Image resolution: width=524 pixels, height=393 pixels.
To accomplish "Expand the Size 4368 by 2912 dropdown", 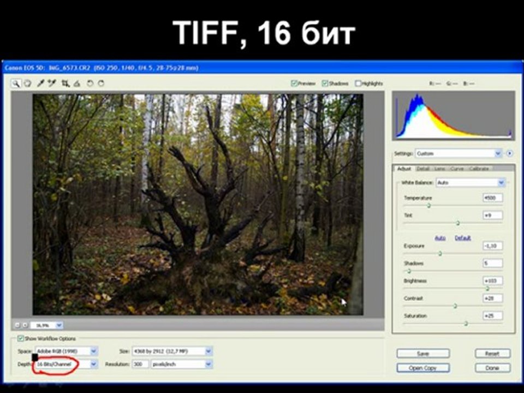I will [172, 351].
